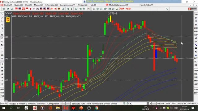Click the monitor icon in the toolbar

[117, 9]
